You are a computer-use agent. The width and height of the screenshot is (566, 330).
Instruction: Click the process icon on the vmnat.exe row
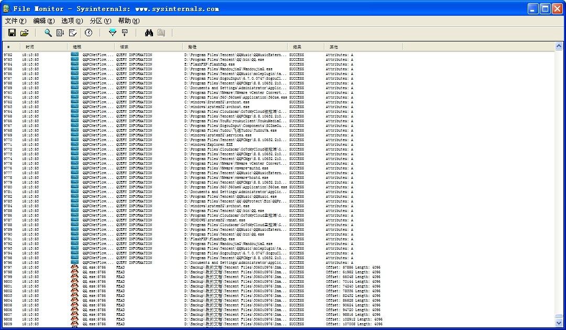[75, 220]
